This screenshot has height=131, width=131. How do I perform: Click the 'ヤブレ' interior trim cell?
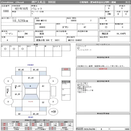point(66,86)
